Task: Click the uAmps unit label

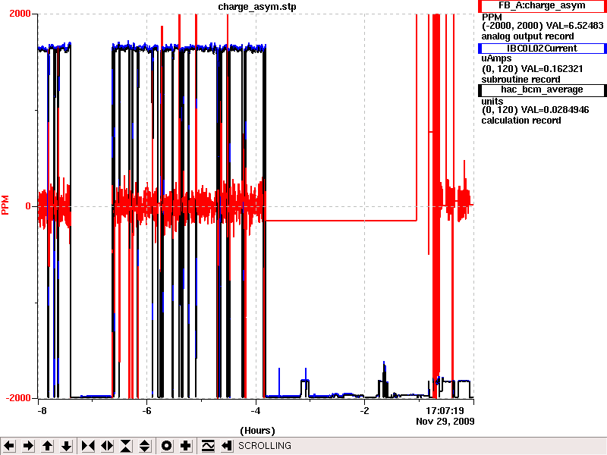Action: coord(496,59)
